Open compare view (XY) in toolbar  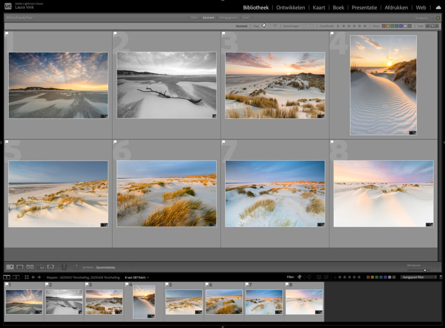(30, 267)
